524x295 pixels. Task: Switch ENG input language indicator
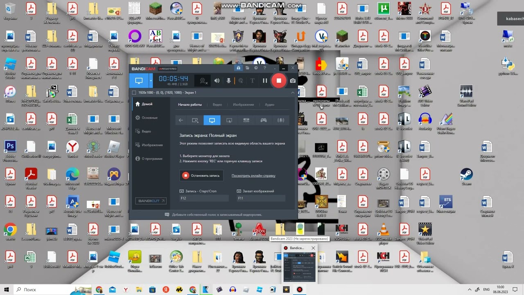pyautogui.click(x=486, y=289)
